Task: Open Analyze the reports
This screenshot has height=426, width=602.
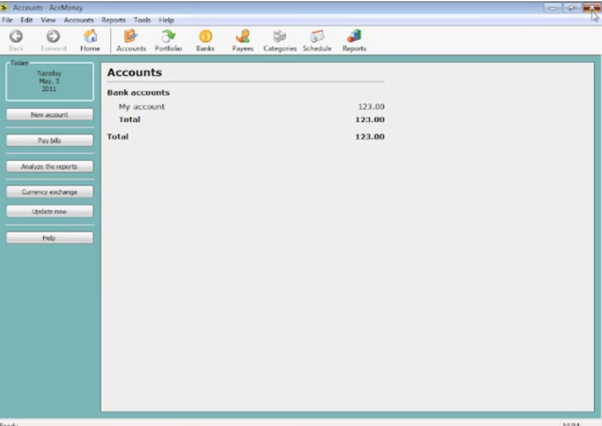Action: [x=49, y=167]
